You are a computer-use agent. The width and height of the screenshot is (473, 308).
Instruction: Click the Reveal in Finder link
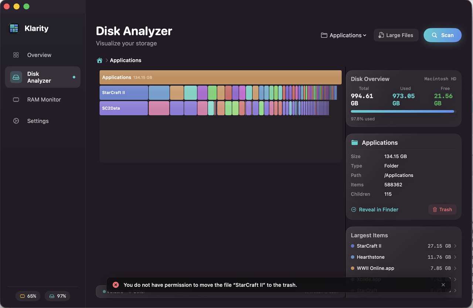pyautogui.click(x=374, y=209)
